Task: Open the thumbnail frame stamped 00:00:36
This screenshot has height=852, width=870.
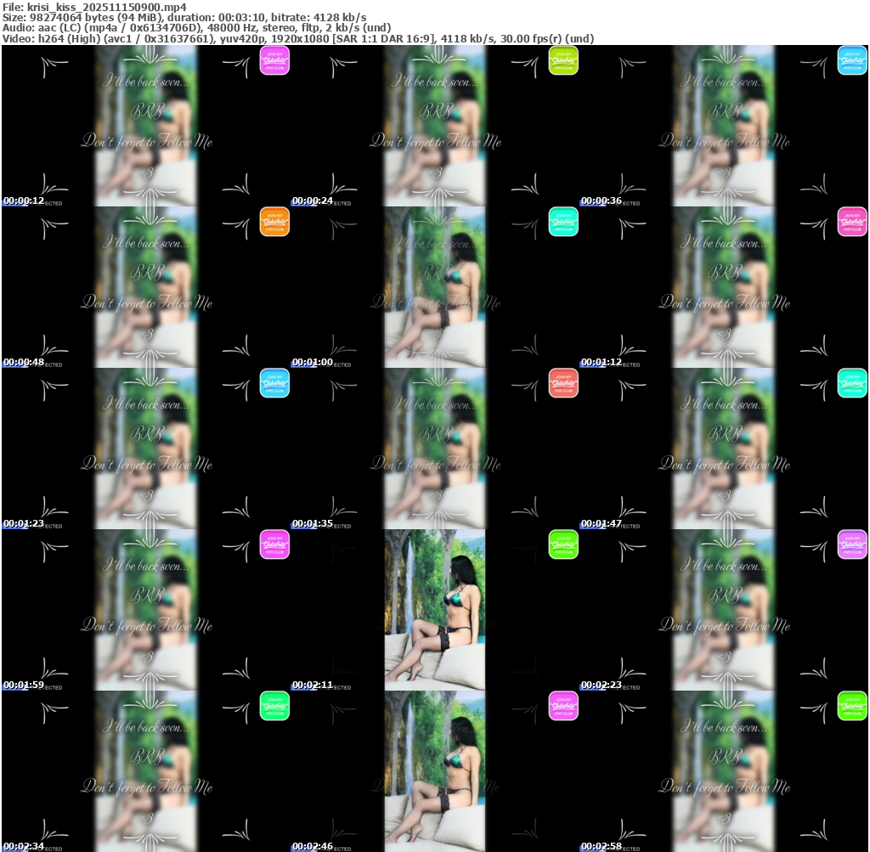Action: (x=724, y=126)
